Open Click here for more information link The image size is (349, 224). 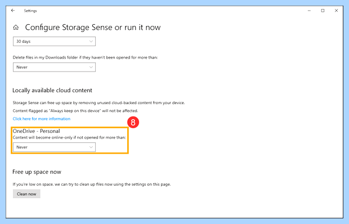point(42,119)
